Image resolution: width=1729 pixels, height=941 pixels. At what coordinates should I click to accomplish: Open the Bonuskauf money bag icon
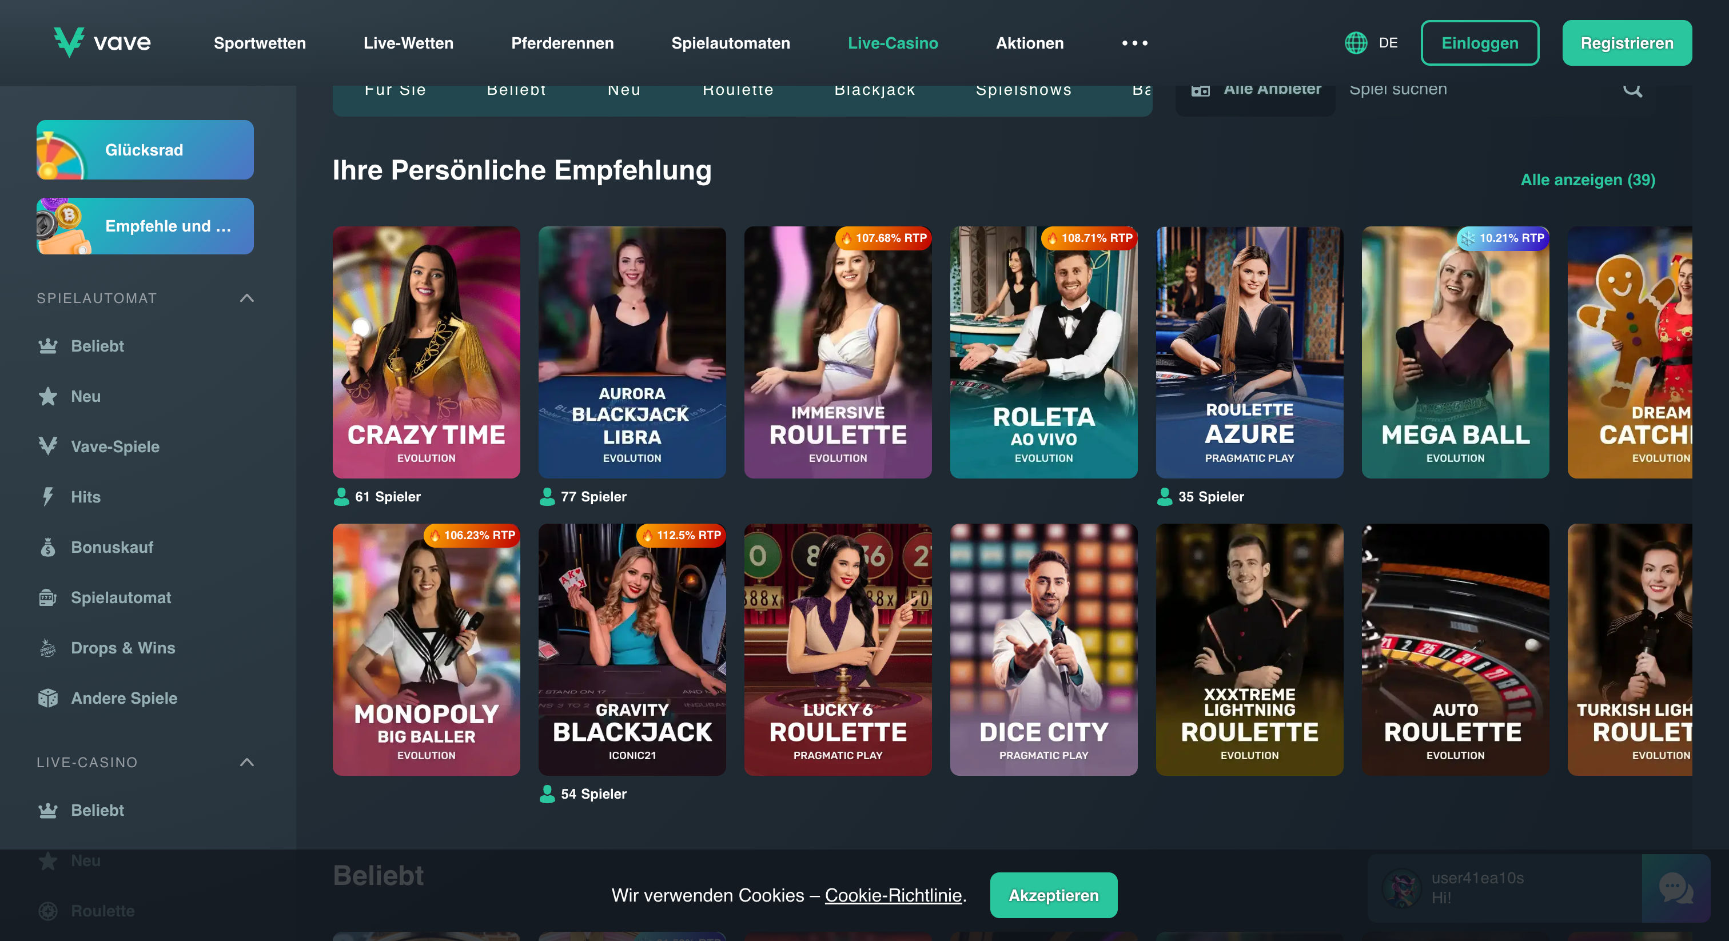[47, 547]
